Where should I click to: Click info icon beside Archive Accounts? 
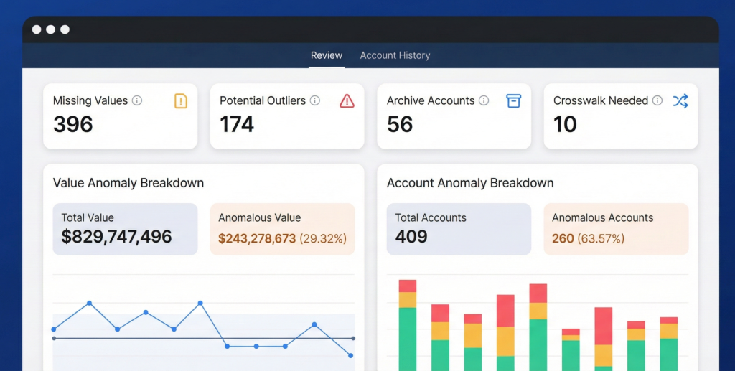pos(484,101)
